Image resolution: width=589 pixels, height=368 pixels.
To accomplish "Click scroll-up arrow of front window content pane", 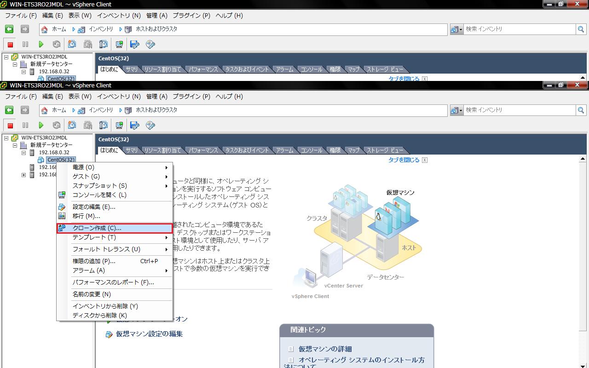I will [583, 159].
